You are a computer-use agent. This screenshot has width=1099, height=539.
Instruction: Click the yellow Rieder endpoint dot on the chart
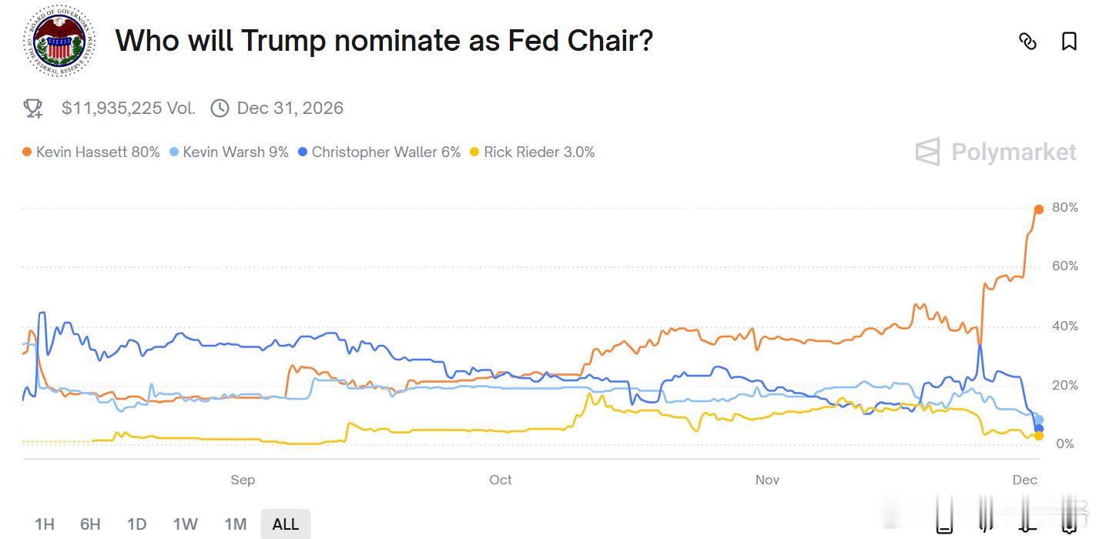coord(1038,436)
